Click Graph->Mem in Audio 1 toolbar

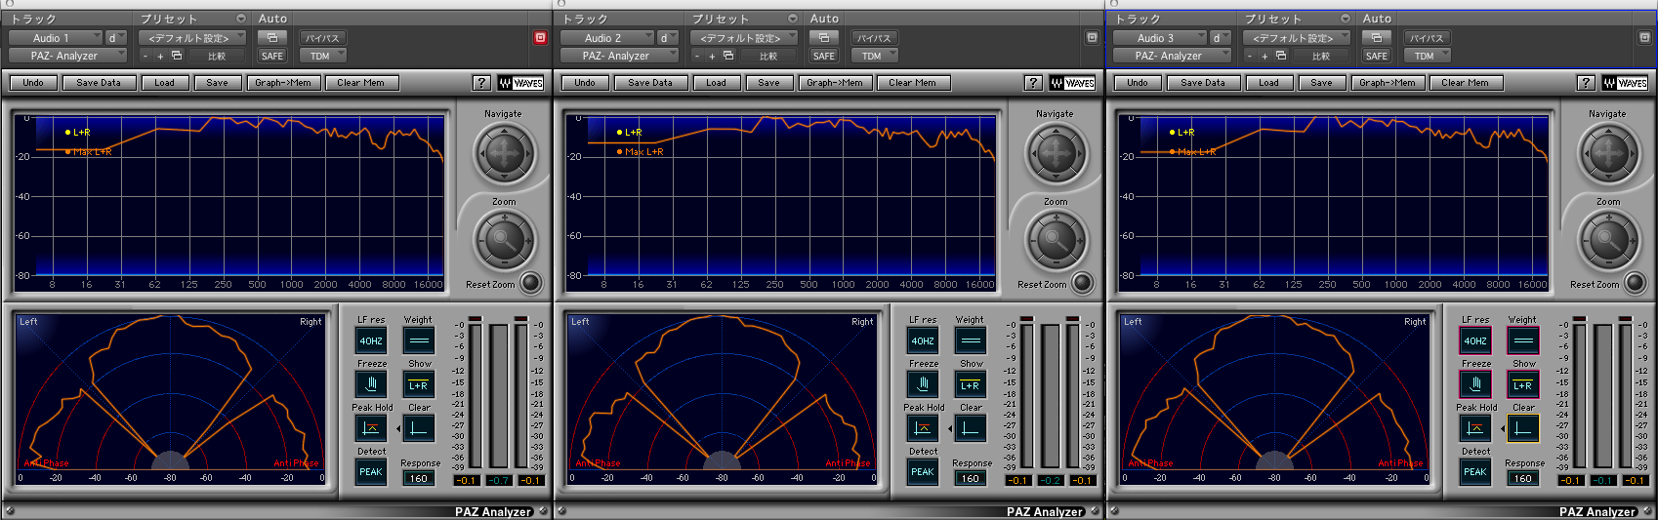click(283, 83)
